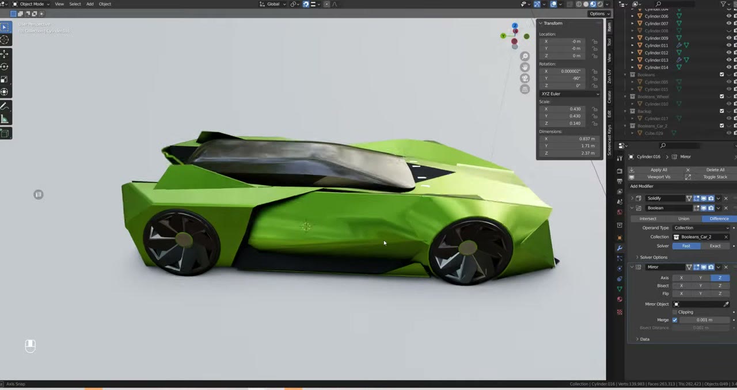The height and width of the screenshot is (390, 737).
Task: Open the Operand Type Collection dropdown
Action: (701, 228)
